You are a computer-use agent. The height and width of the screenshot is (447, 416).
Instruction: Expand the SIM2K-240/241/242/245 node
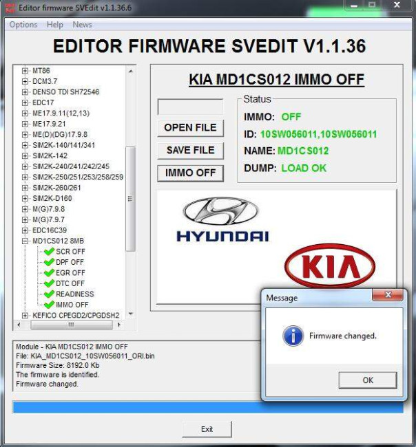25,166
